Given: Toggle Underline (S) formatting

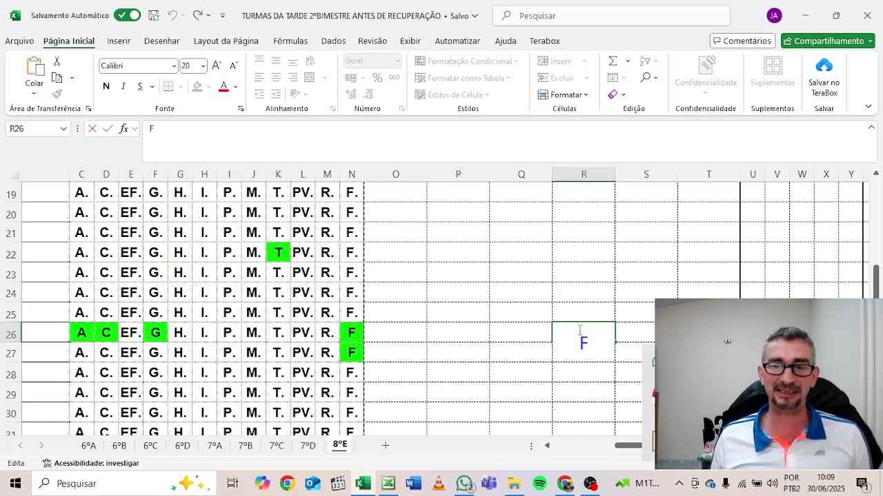Looking at the screenshot, I should click(140, 86).
